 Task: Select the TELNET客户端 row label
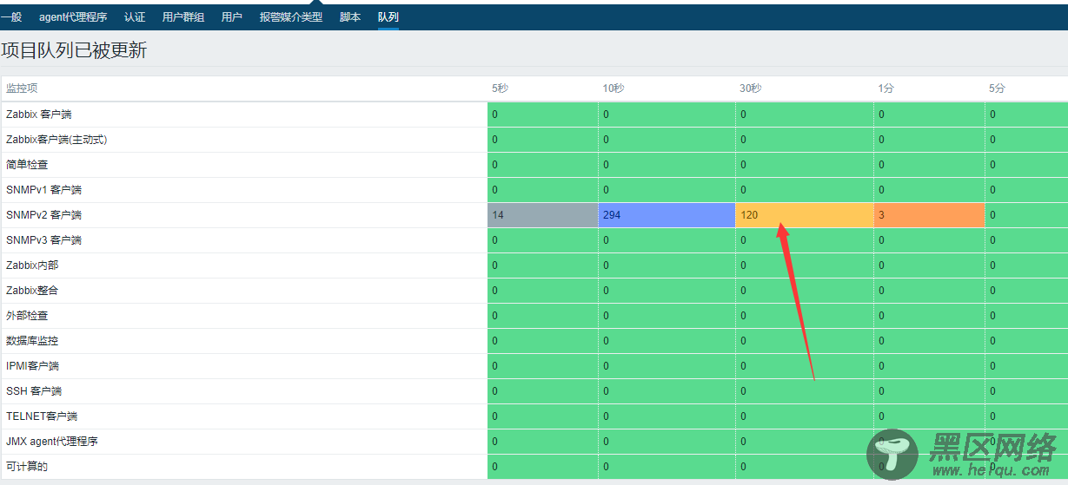(42, 416)
